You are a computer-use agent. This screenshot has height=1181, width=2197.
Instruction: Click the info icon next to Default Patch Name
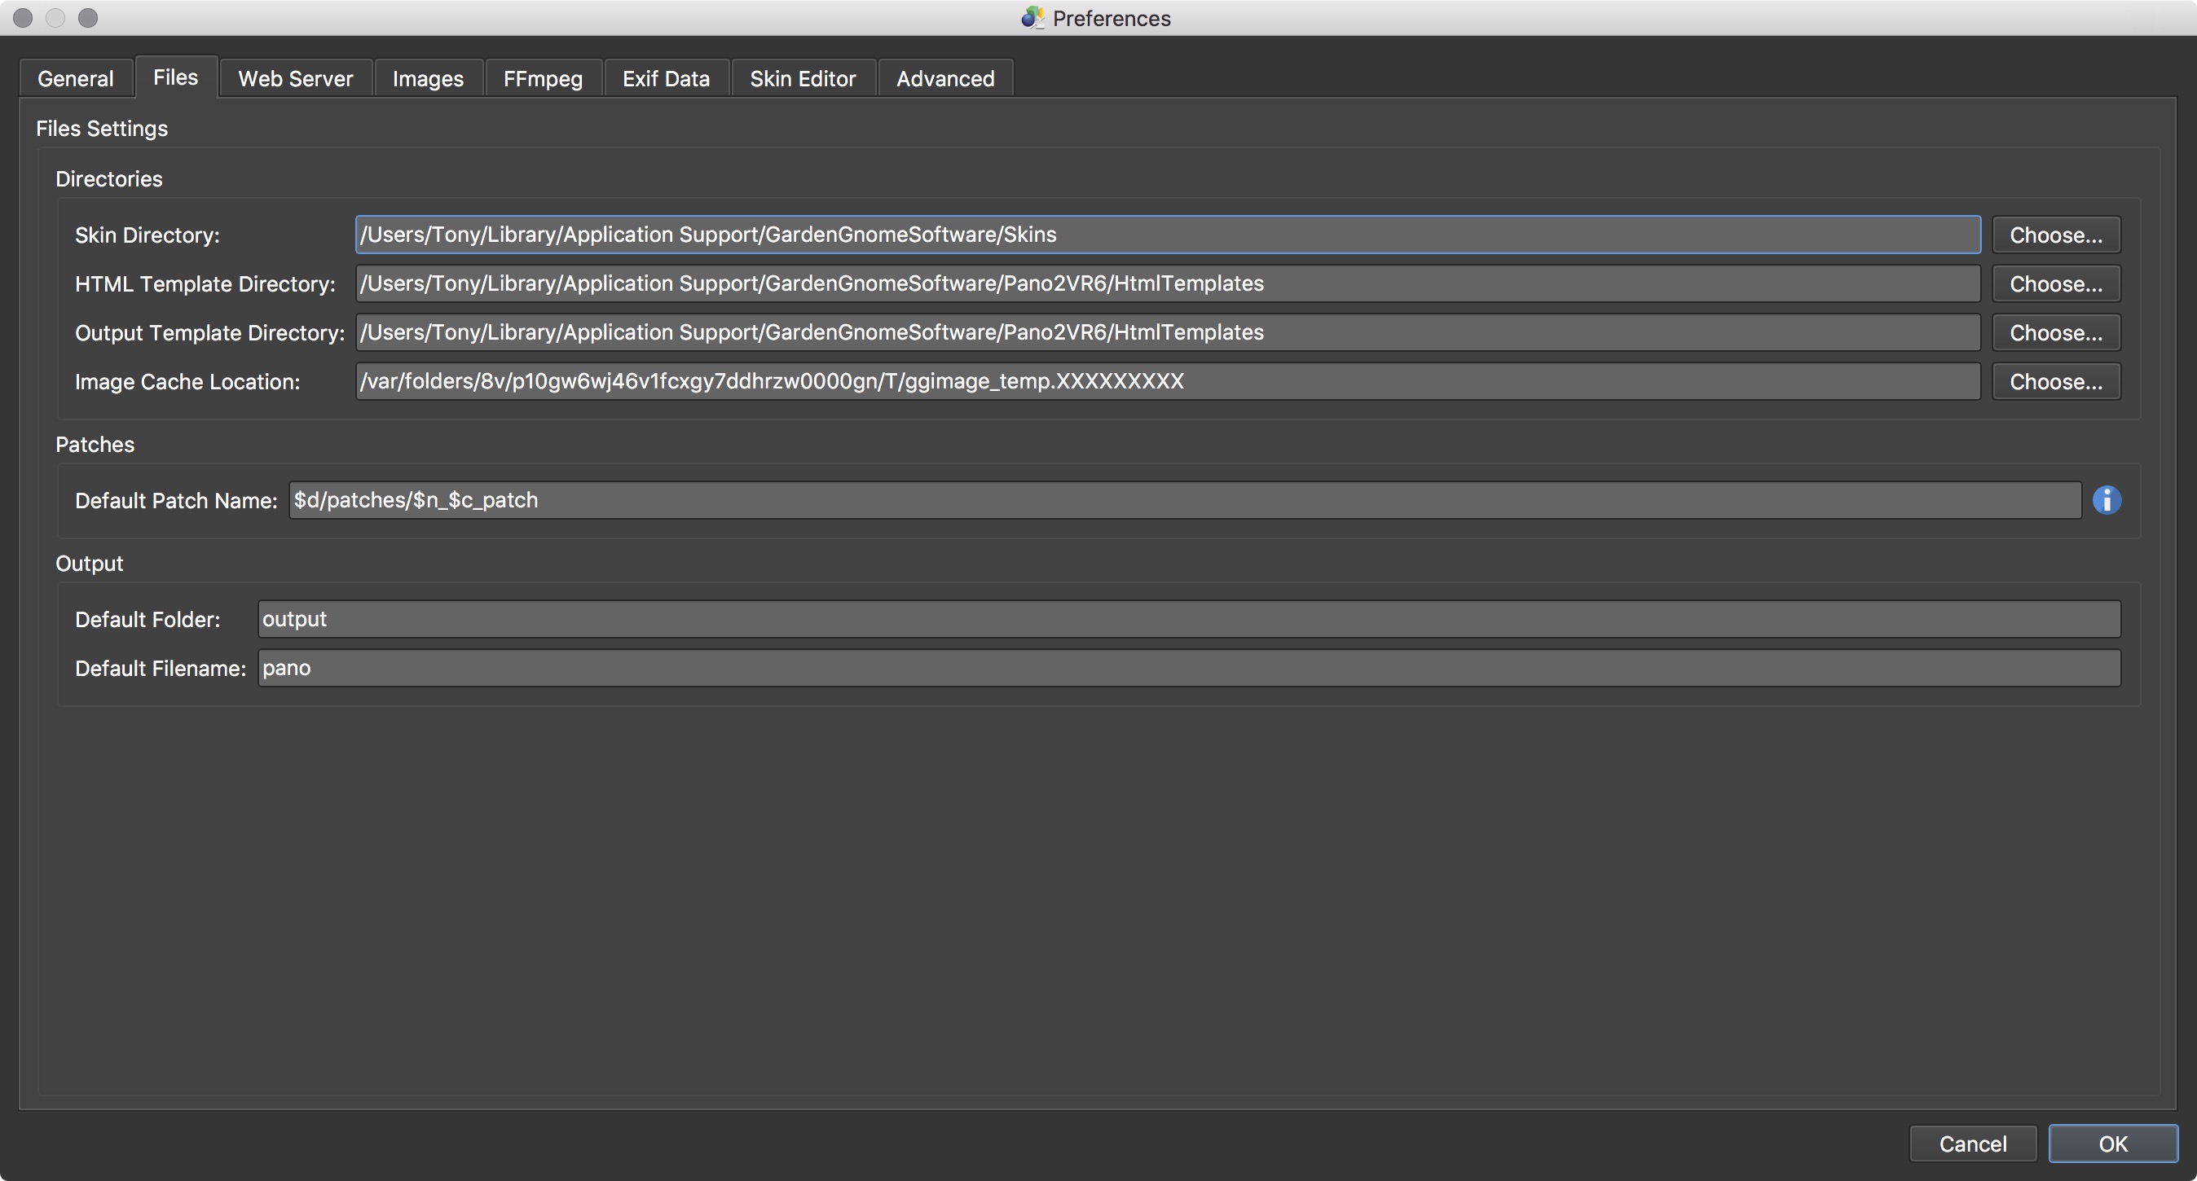tap(2107, 500)
